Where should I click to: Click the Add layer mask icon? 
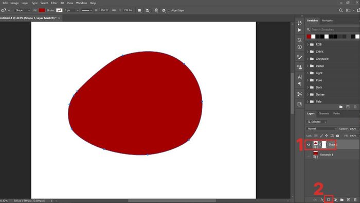(x=329, y=200)
